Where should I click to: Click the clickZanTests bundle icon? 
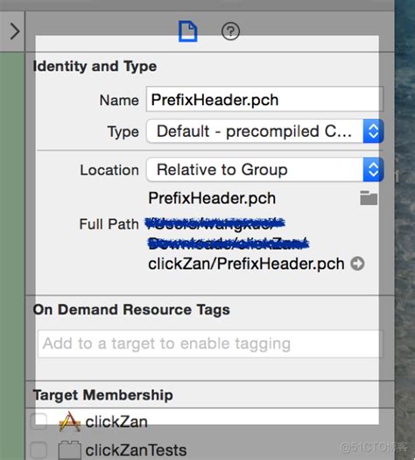pyautogui.click(x=70, y=450)
